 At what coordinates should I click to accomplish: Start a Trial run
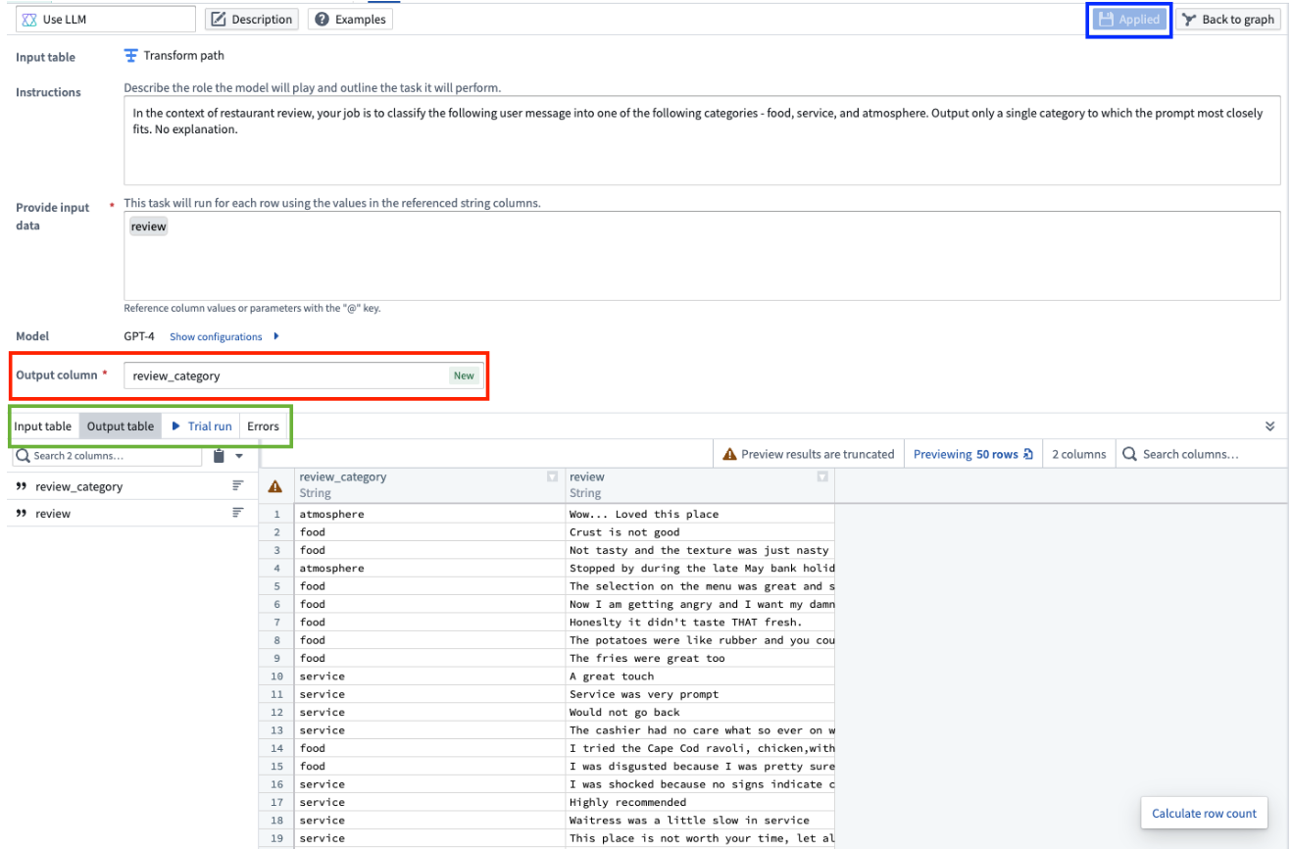point(202,426)
